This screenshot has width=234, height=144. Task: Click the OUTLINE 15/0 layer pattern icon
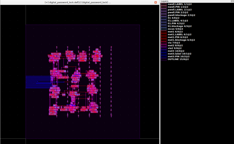point(164,59)
